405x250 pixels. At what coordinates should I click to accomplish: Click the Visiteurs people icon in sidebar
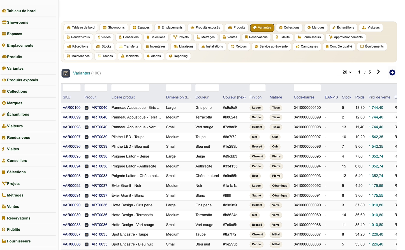4,126
